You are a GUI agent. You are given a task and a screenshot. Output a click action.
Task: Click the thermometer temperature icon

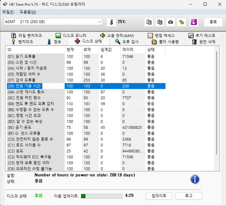tap(111, 22)
